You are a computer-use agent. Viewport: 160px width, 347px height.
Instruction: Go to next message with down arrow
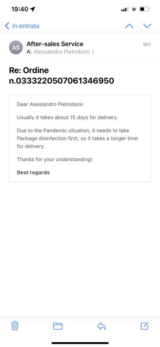(x=147, y=26)
